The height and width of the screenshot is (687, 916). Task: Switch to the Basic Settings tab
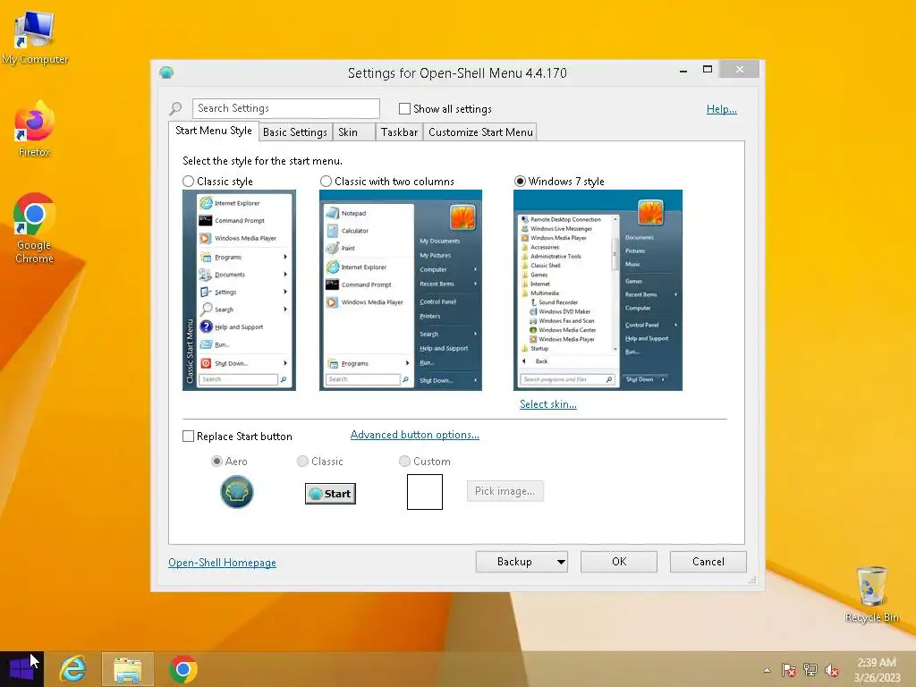295,132
